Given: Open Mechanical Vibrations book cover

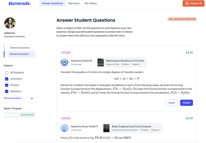Looking at the screenshot, I should pyautogui.click(x=101, y=62).
